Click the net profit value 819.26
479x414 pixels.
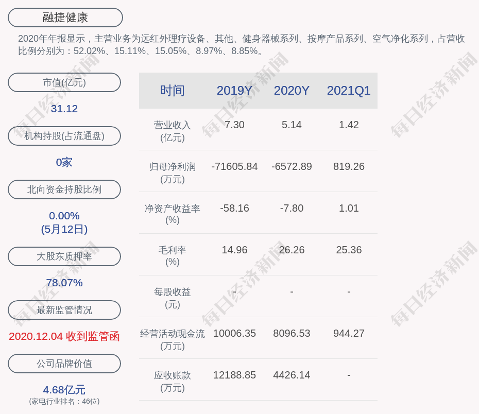(x=349, y=166)
